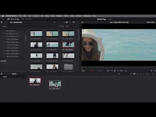Toggle the media pool bin list sidebar icon
Screen dimensions: 156x117
point(2,74)
